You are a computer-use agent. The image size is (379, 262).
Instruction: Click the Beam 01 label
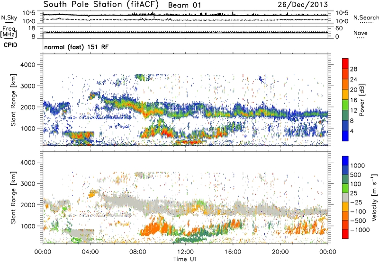tap(184, 5)
